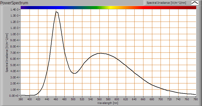Screen dimensions: 202x106
Task: Click the curve's highest peak near 460 nm
Action: (x=56, y=12)
